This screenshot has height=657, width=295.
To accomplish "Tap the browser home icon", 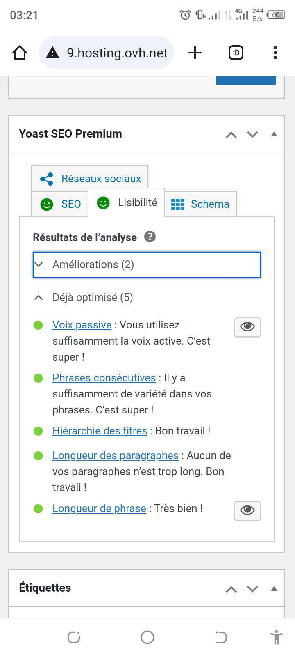I will (20, 53).
